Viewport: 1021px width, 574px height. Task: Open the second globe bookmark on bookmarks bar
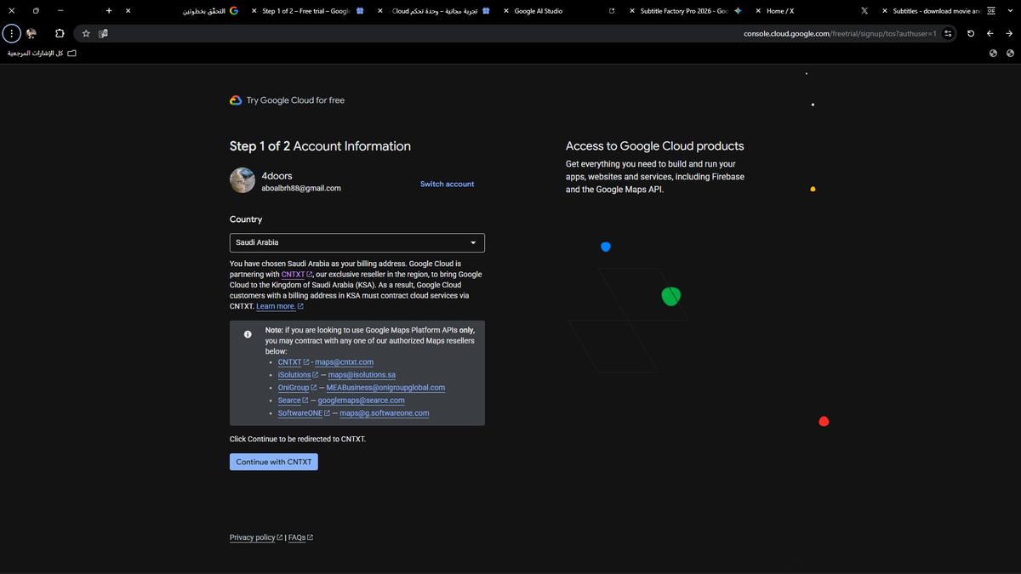pyautogui.click(x=994, y=54)
